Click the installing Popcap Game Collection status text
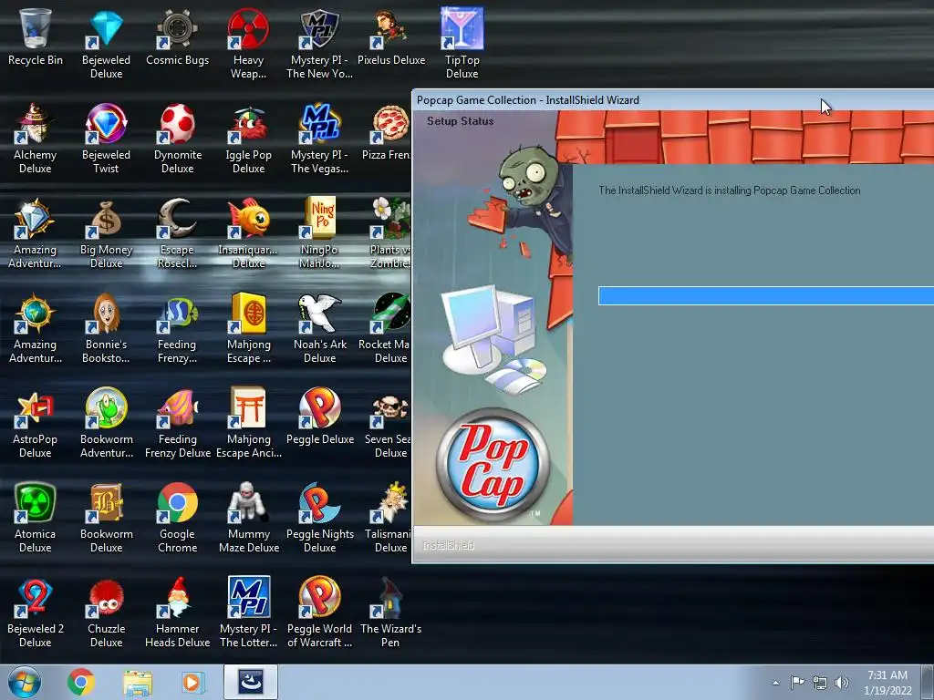The image size is (934, 700). [x=729, y=190]
